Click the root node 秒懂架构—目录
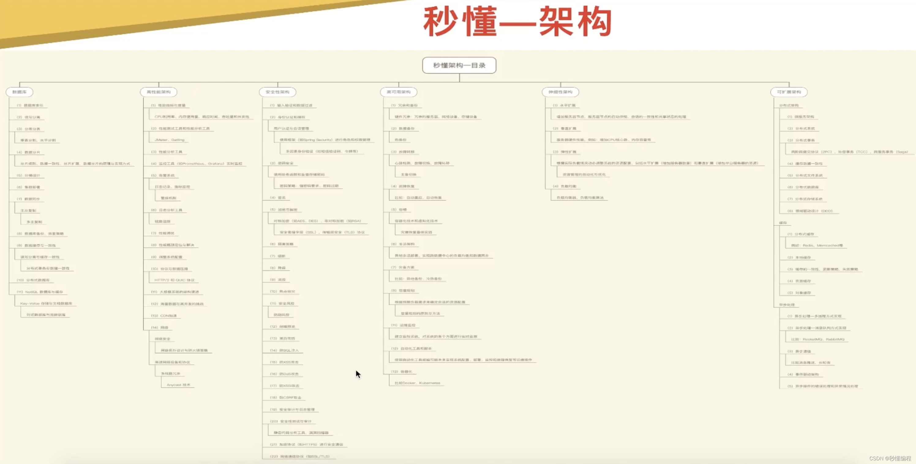Image resolution: width=916 pixels, height=464 pixels. 459,65
